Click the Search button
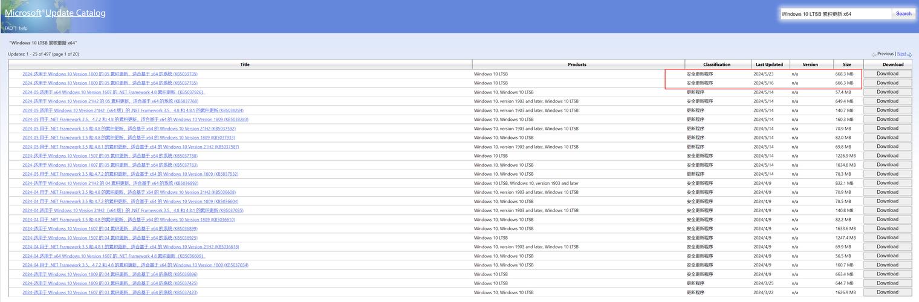 (904, 13)
